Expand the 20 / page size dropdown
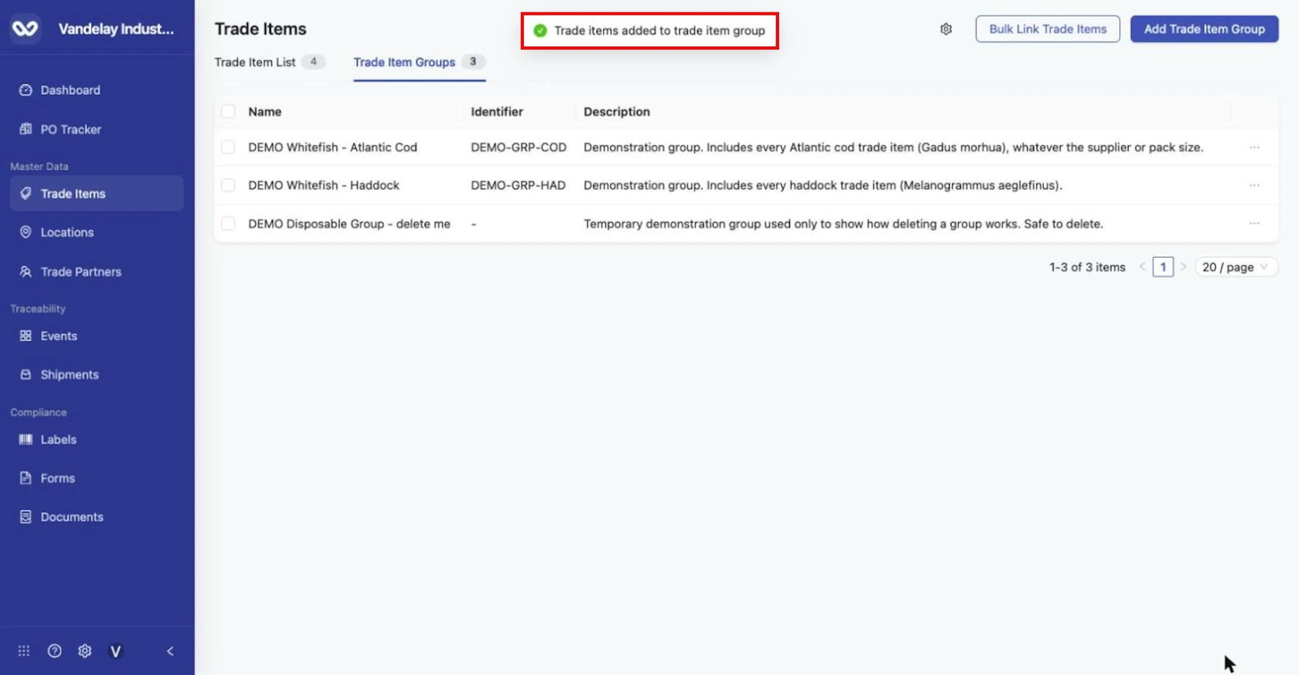 (1236, 267)
